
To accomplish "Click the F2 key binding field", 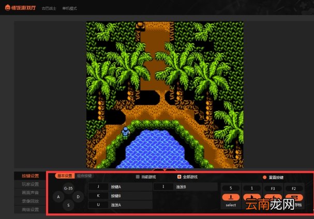I will pyautogui.click(x=294, y=188).
